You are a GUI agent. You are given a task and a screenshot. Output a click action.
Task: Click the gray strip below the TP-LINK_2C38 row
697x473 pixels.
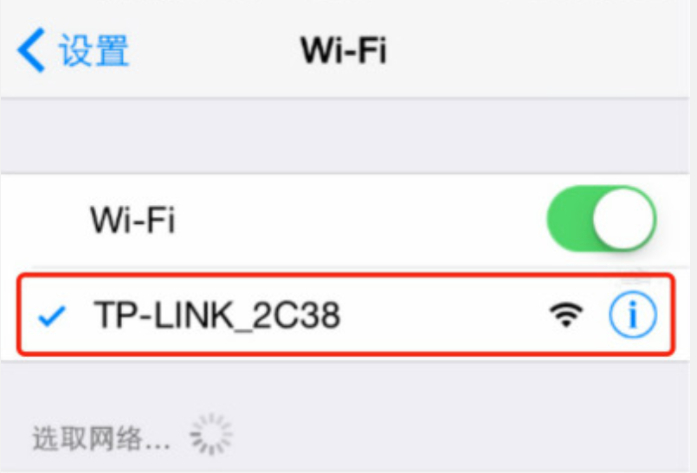[x=345, y=382]
